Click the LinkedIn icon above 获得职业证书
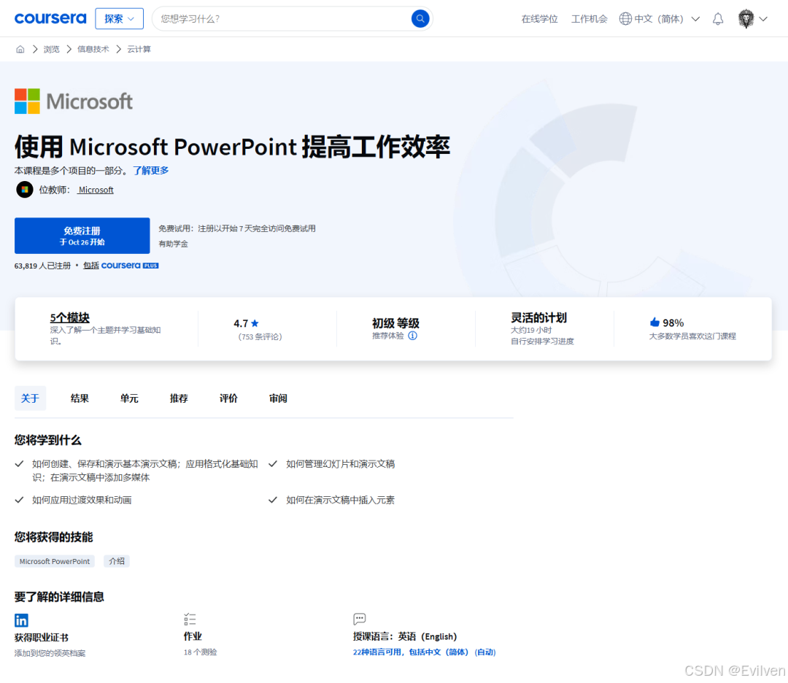This screenshot has height=683, width=788. (21, 620)
